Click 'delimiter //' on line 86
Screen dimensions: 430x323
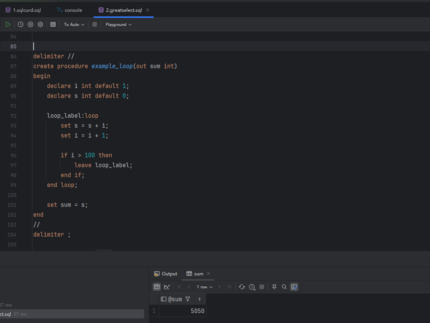[54, 56]
